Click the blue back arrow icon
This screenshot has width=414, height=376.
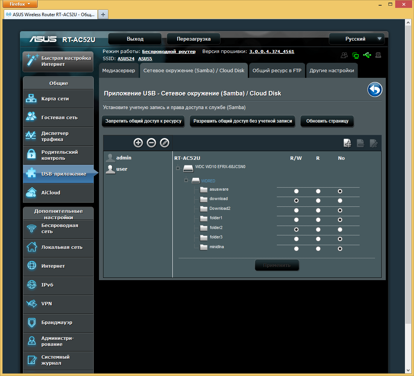click(374, 90)
